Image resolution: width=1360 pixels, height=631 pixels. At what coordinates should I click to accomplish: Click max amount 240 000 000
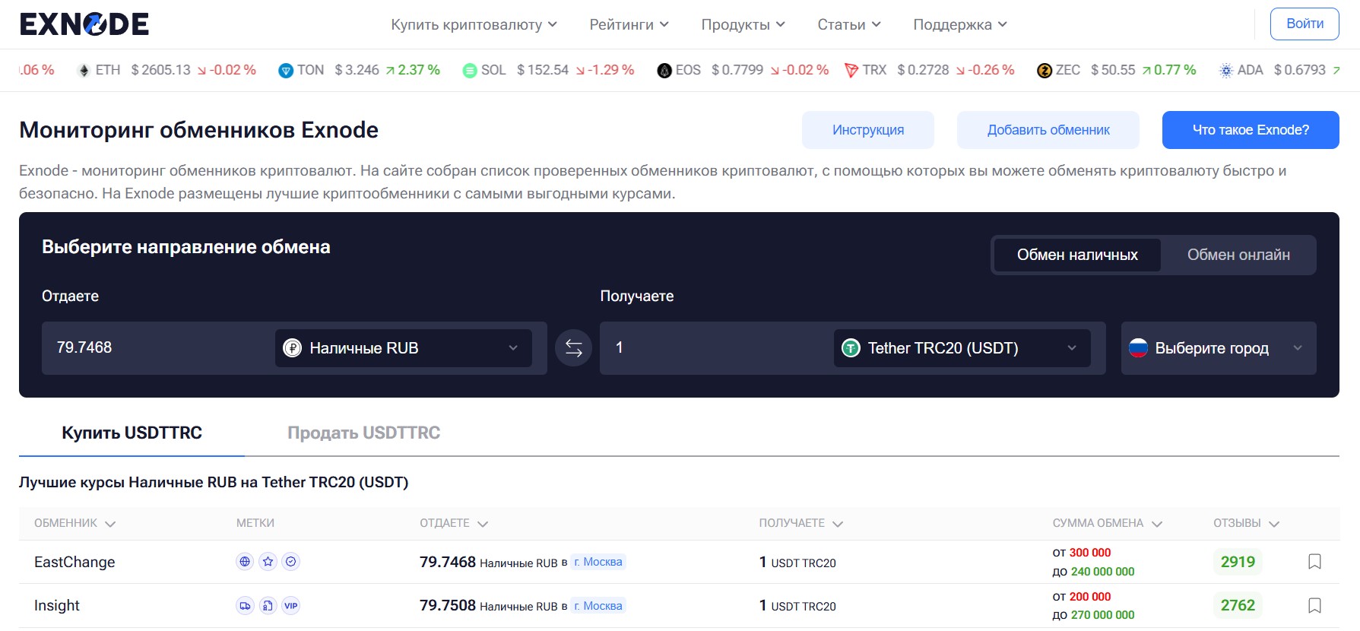click(x=1102, y=572)
